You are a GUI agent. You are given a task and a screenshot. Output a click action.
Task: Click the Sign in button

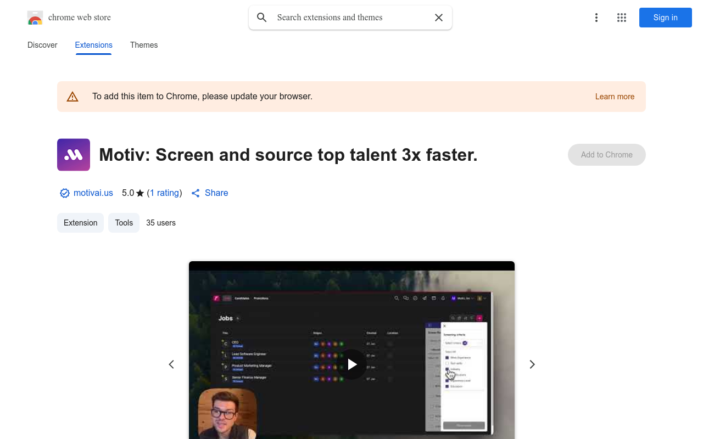tap(666, 18)
